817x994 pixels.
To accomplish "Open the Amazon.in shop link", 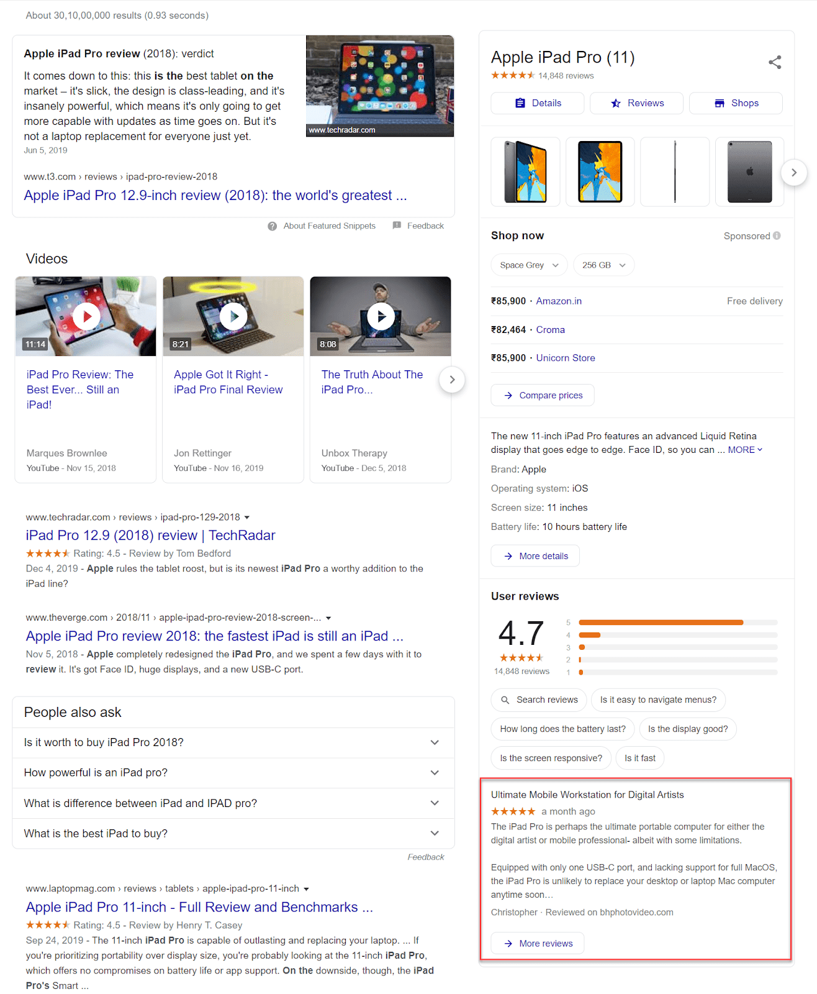I will 559,301.
